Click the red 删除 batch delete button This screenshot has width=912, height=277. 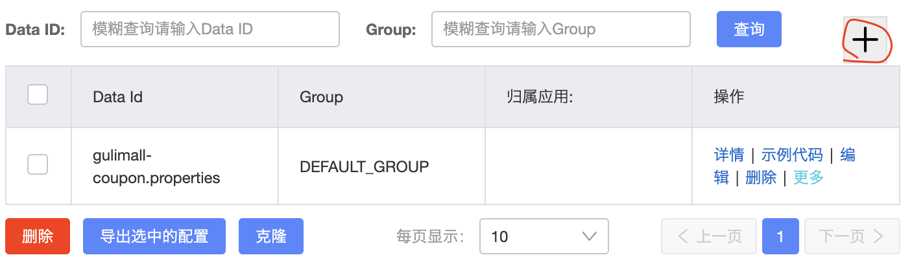(38, 236)
